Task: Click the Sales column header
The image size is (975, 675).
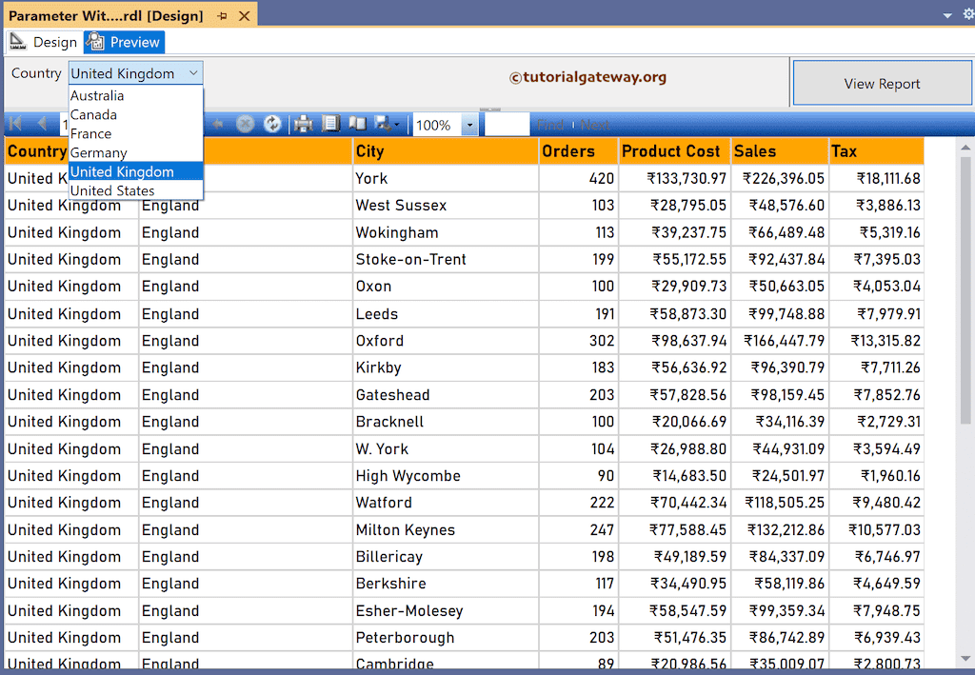Action: (780, 151)
